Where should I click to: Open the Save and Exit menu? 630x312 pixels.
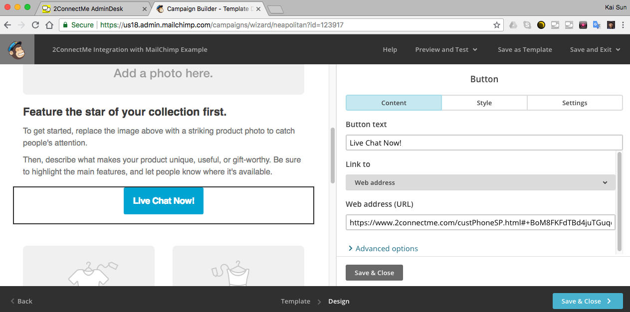pos(595,49)
